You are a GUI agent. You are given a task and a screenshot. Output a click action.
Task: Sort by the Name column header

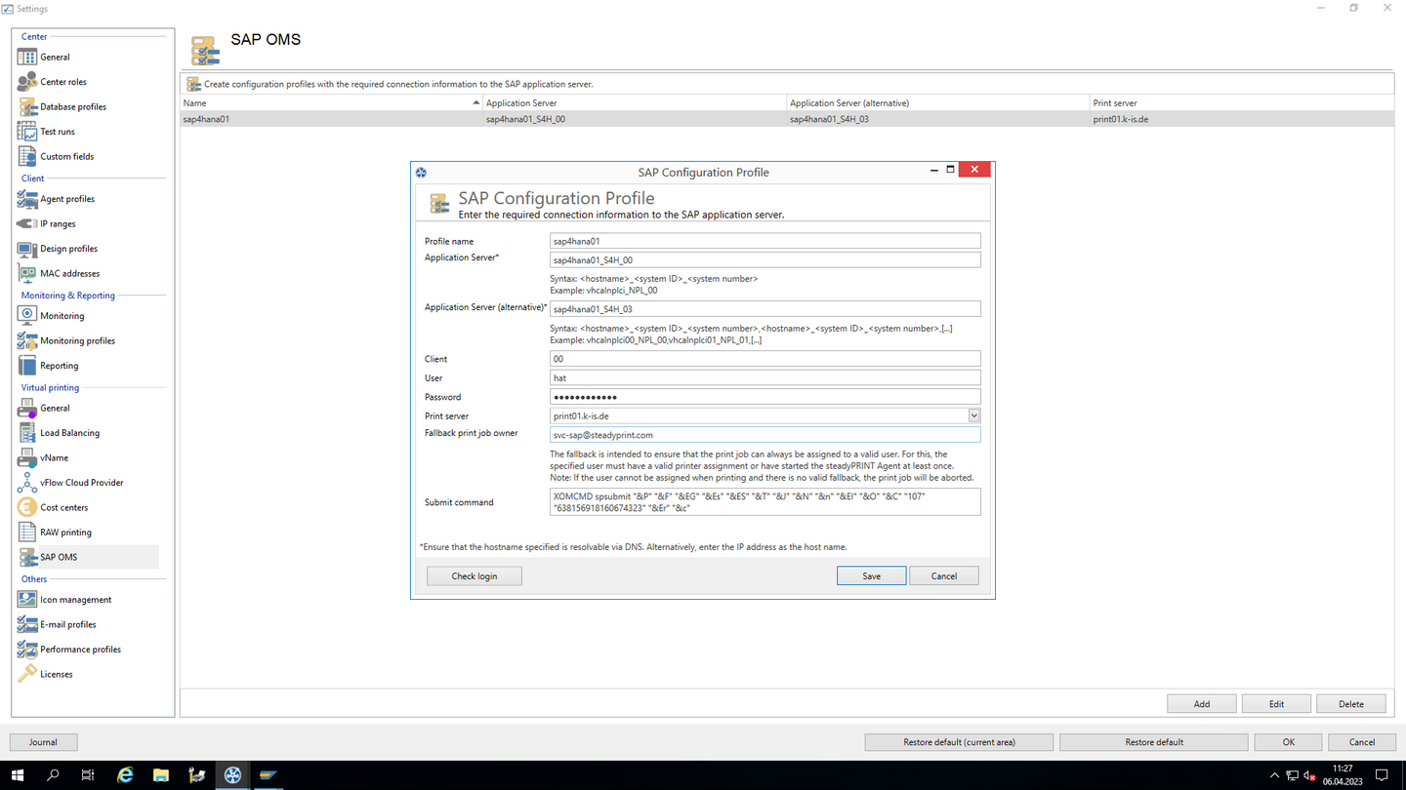pos(331,102)
